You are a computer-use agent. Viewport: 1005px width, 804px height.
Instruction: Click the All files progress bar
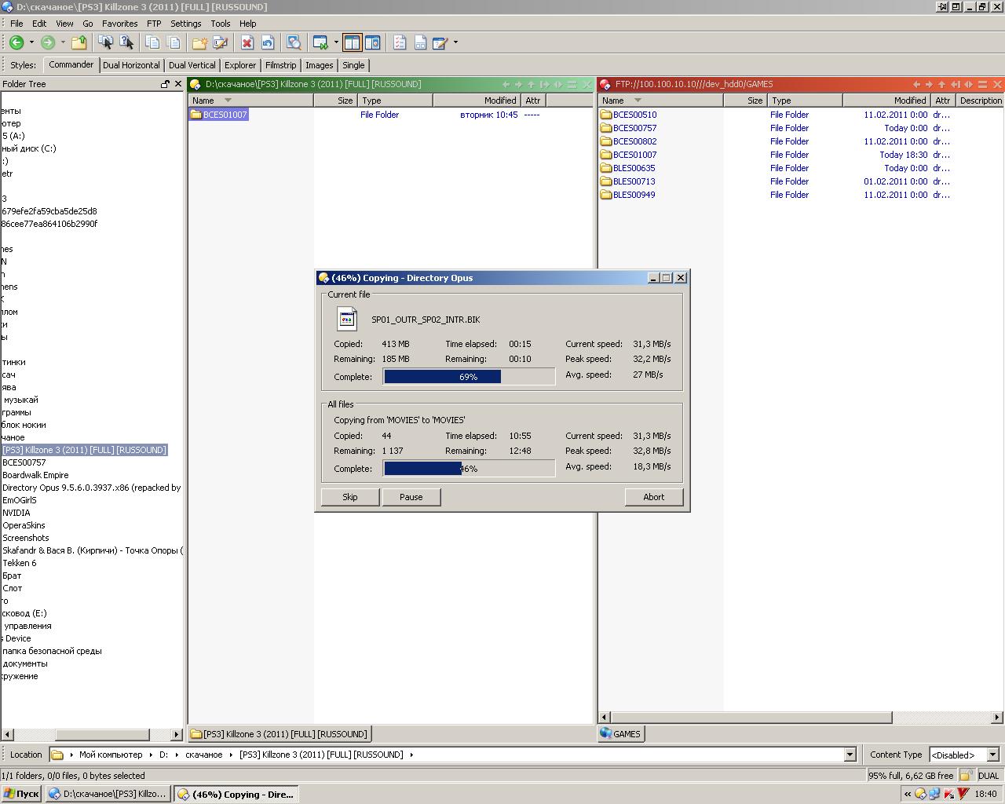[469, 469]
